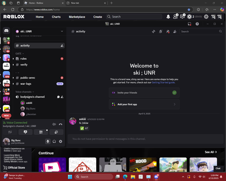
Task: Select the activity text channel
Action: point(39,46)
